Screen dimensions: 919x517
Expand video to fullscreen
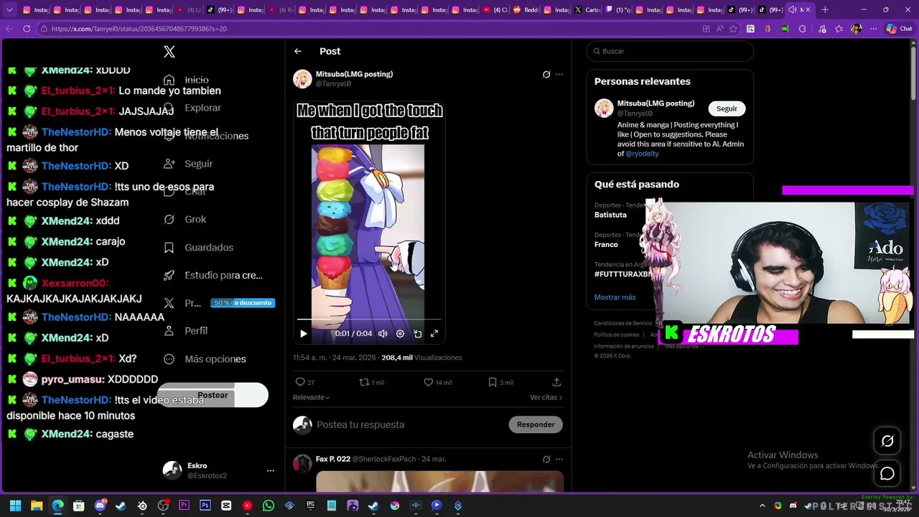pyautogui.click(x=434, y=333)
